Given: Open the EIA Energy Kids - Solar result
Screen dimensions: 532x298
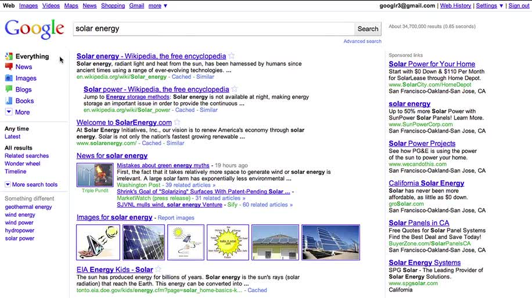Looking at the screenshot, I should tap(114, 270).
